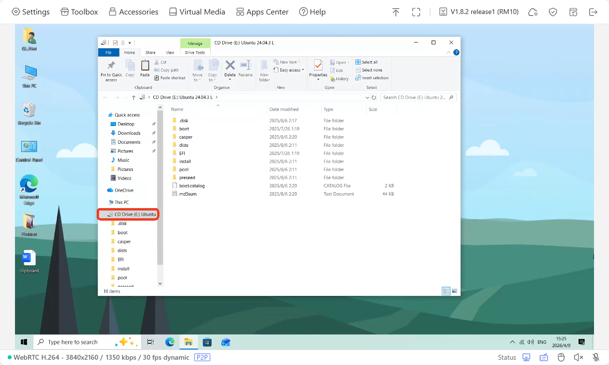Image resolution: width=609 pixels, height=365 pixels.
Task: Switch to the View ribbon tab
Action: [x=170, y=53]
